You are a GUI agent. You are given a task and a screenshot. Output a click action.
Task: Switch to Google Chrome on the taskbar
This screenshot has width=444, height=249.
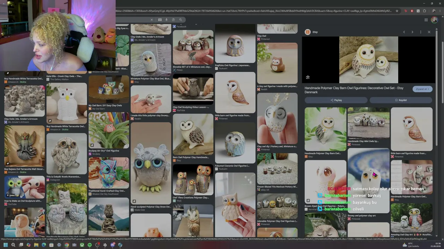click(67, 245)
